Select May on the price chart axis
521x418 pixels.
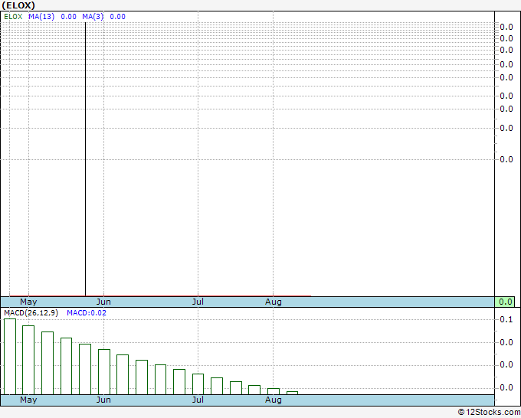[28, 302]
